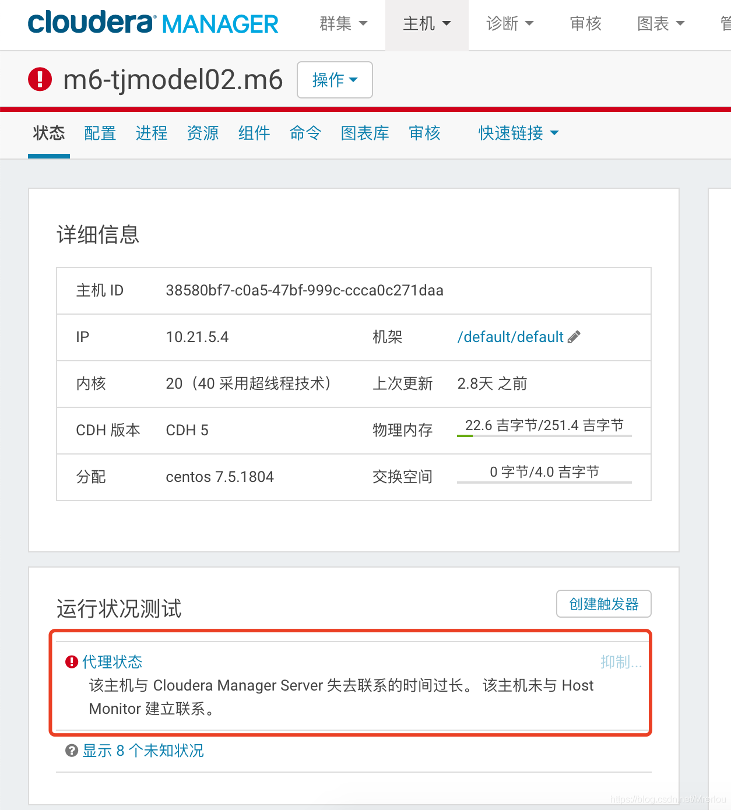The width and height of the screenshot is (731, 810).
Task: Switch to the 进程 tab
Action: click(151, 133)
